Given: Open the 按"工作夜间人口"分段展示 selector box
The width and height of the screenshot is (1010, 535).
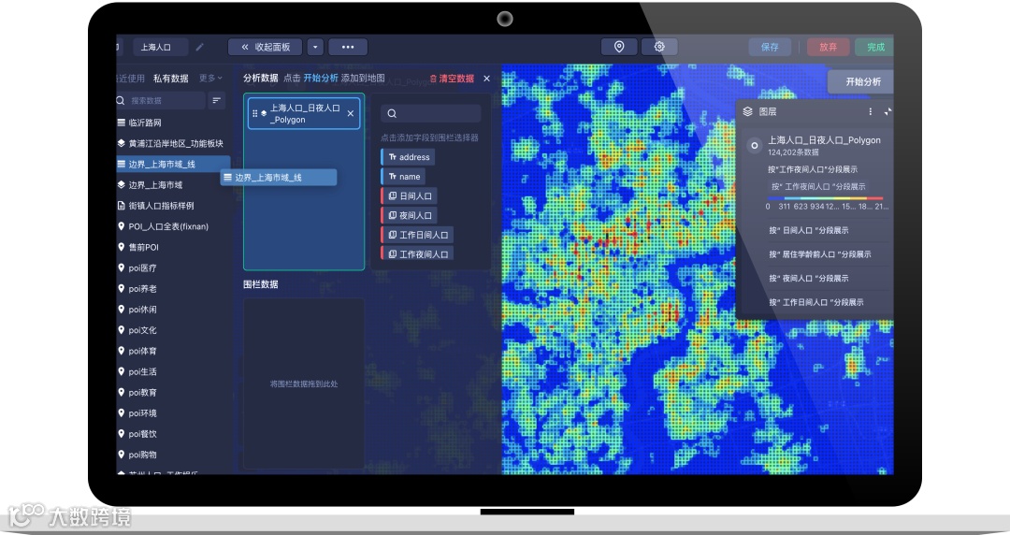Looking at the screenshot, I should pyautogui.click(x=817, y=186).
